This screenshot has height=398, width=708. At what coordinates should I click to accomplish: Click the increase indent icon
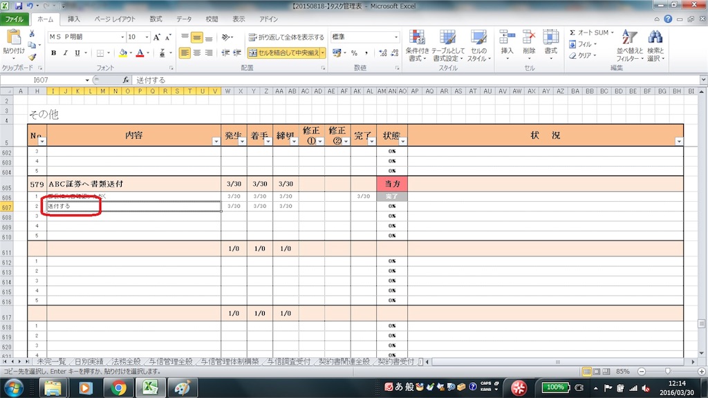click(x=237, y=53)
